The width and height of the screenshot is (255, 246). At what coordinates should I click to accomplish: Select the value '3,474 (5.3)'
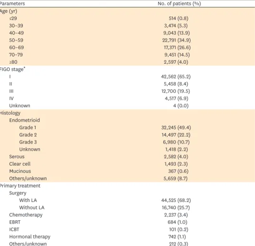point(176,26)
